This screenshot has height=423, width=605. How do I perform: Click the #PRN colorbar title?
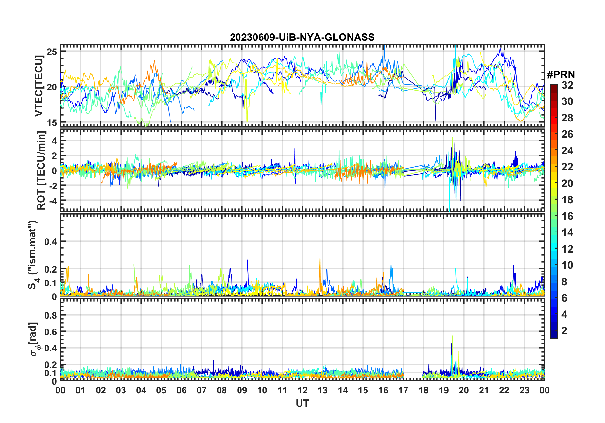coord(561,75)
